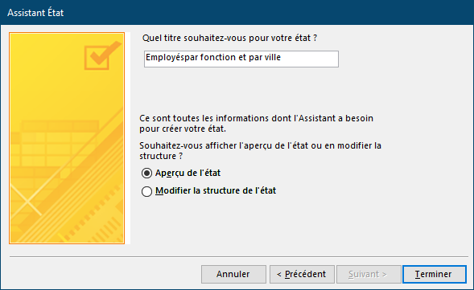Image resolution: width=474 pixels, height=290 pixels.
Task: Click the "Quel titre souhaitez-vous pour votre état ?" label
Action: [229, 38]
